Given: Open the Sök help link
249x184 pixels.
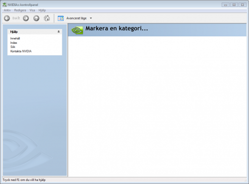Looking at the screenshot, I should click(x=12, y=47).
